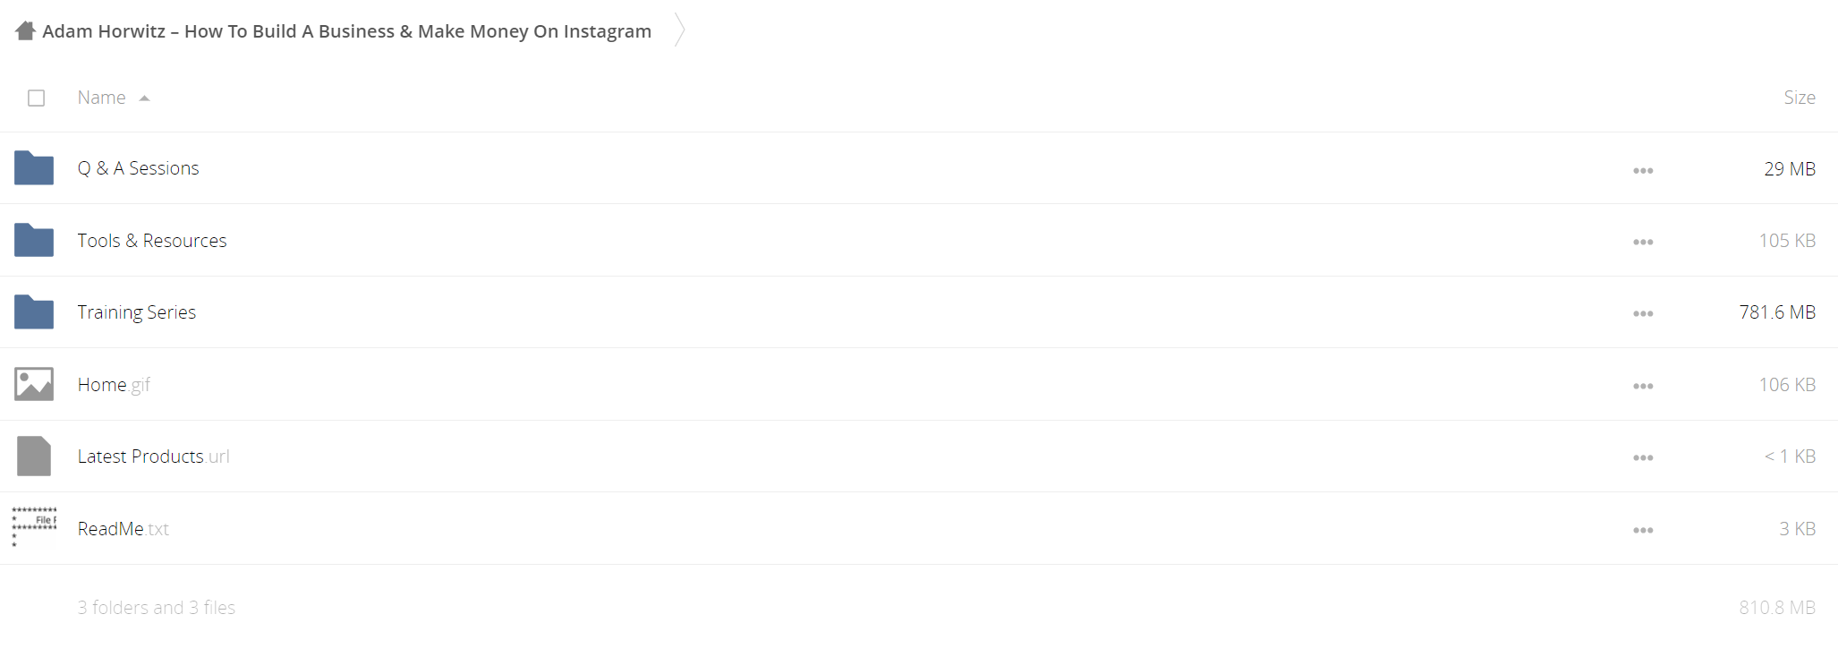The height and width of the screenshot is (657, 1838).
Task: Open the Adam Horwitz breadcrumb folder link
Action: (x=347, y=31)
